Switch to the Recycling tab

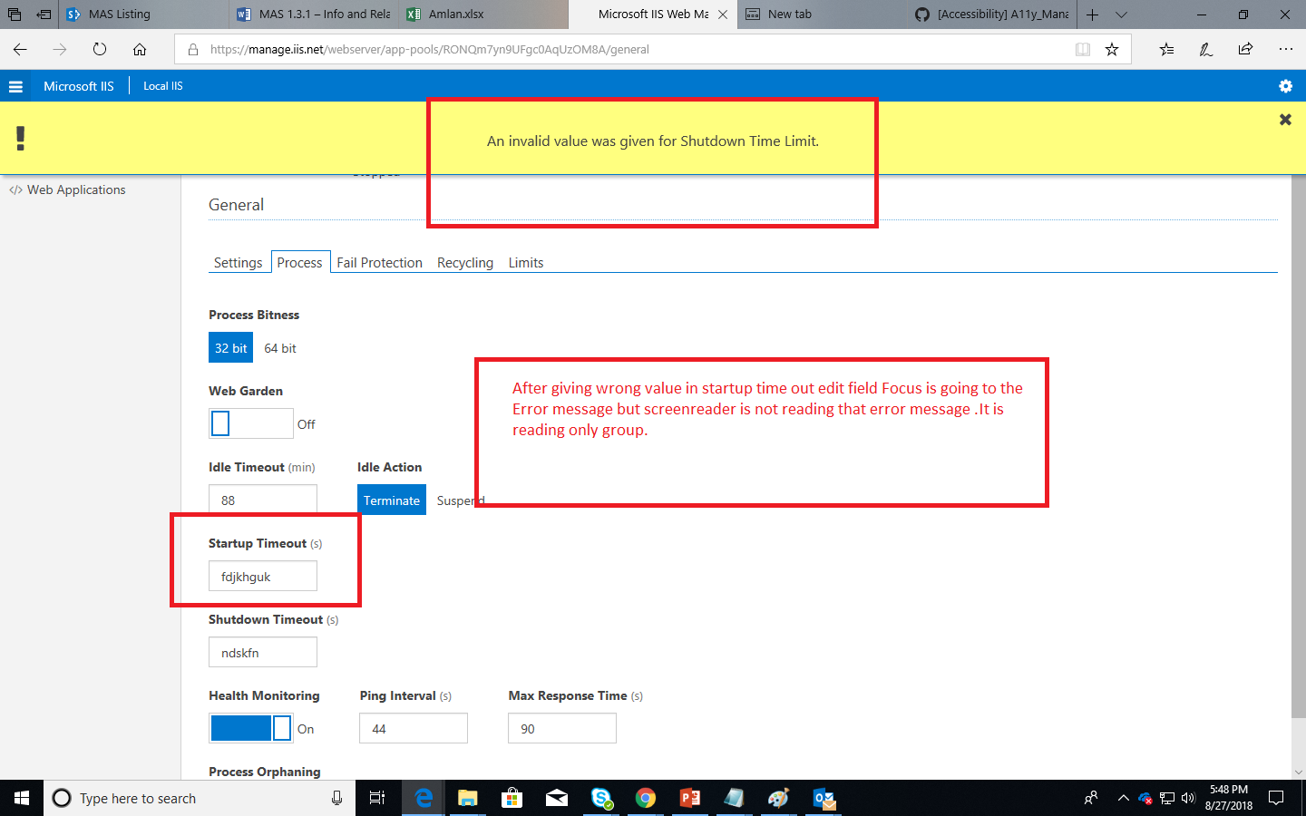pos(465,262)
